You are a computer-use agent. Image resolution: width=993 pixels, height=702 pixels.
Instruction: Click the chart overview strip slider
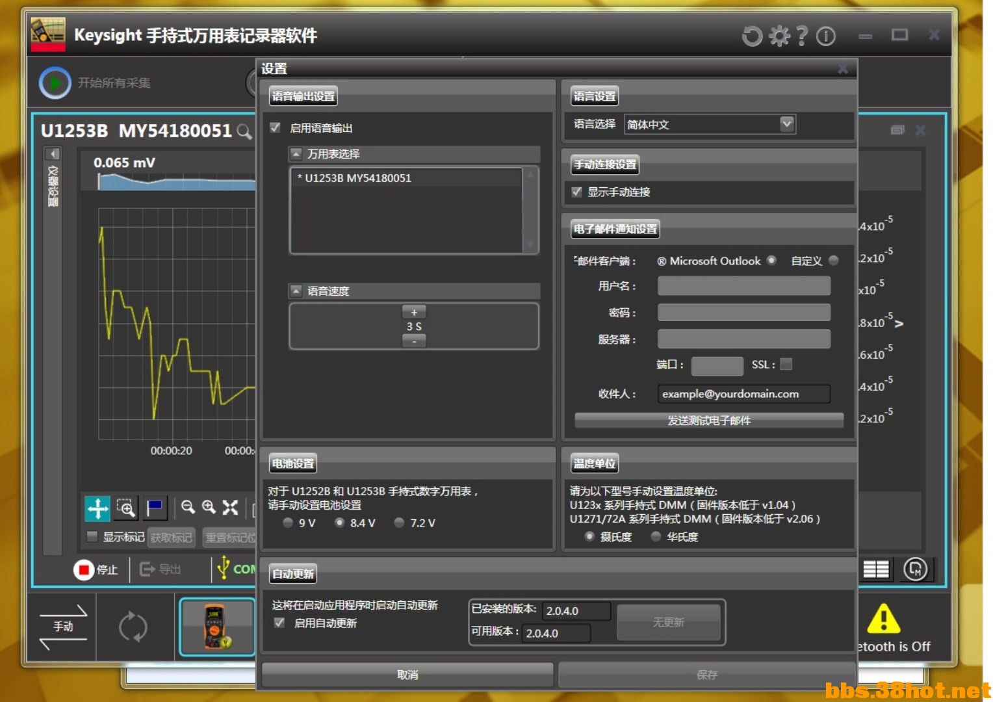click(176, 182)
